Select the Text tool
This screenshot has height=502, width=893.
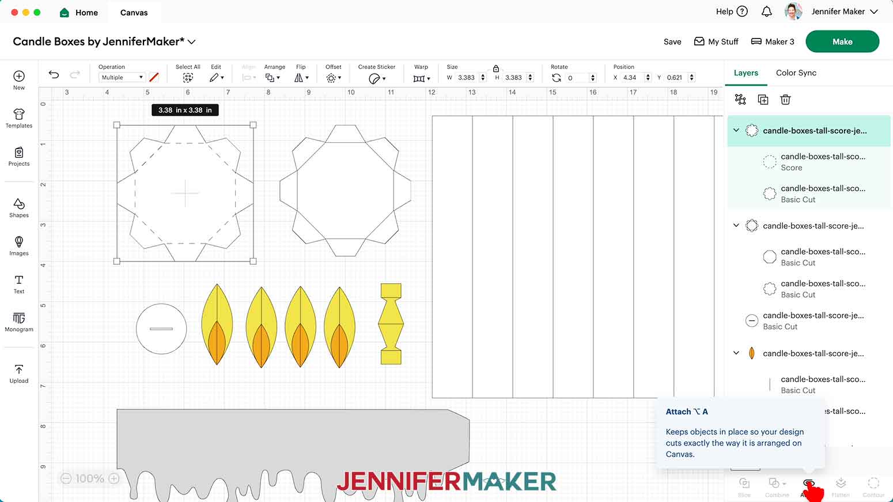click(x=19, y=283)
